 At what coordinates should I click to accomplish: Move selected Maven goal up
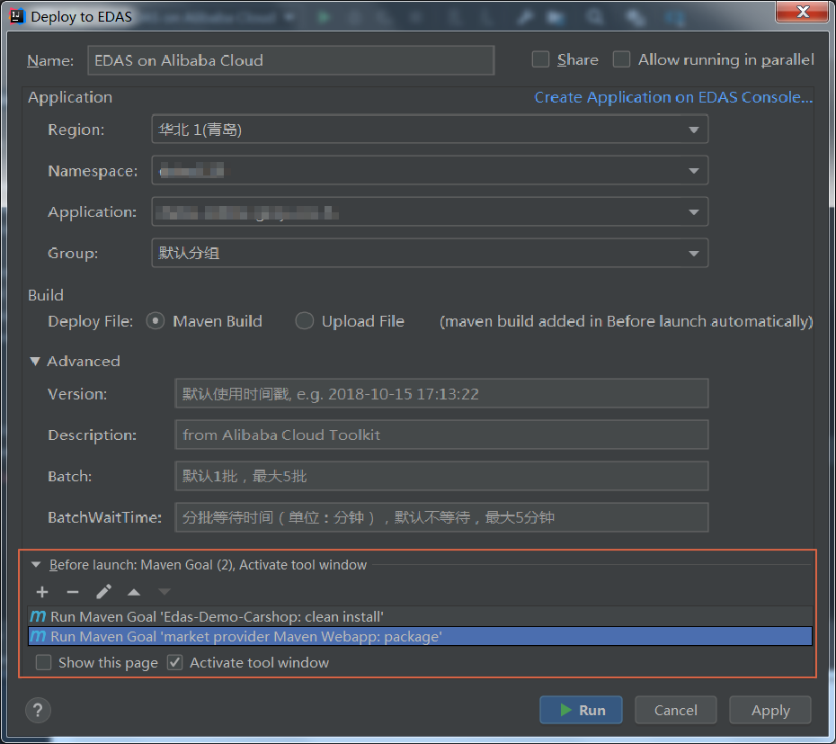134,592
